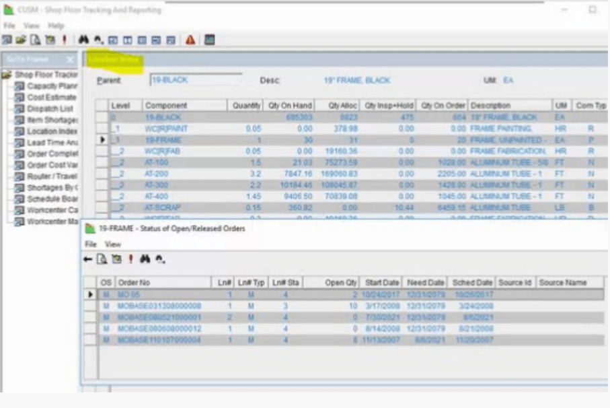Click icon between preview and exclamation in orders window
Viewport: 610px width, 408px height.
pyautogui.click(x=116, y=259)
